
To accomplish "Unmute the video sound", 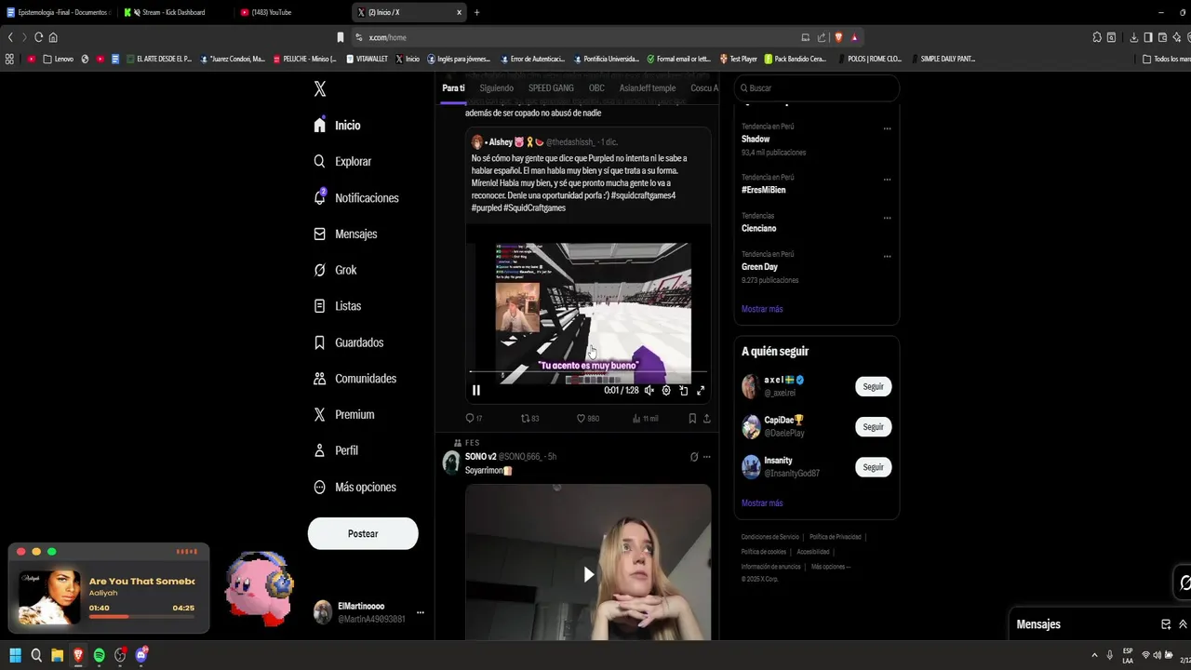I will tap(649, 390).
